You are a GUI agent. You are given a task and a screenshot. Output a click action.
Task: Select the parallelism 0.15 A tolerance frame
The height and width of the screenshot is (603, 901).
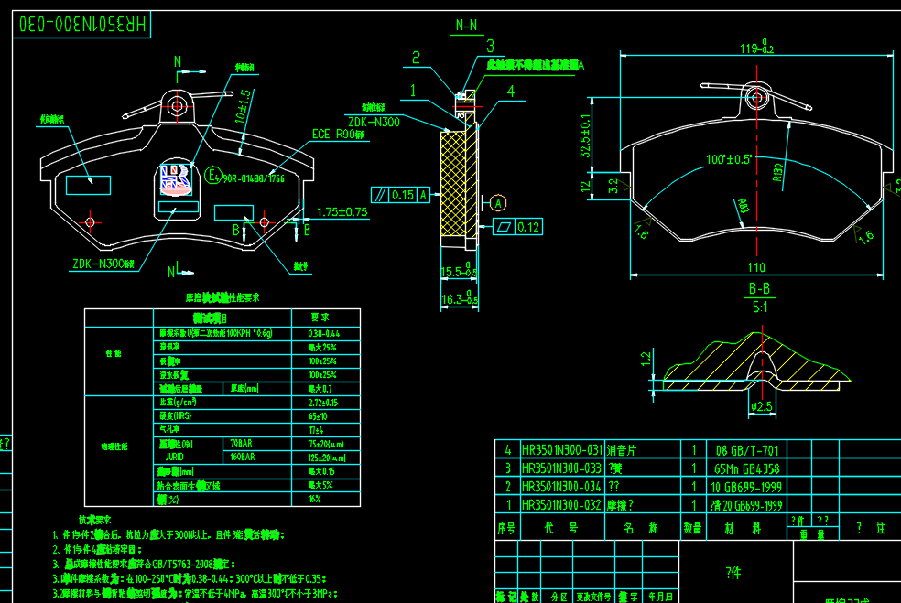tap(401, 195)
